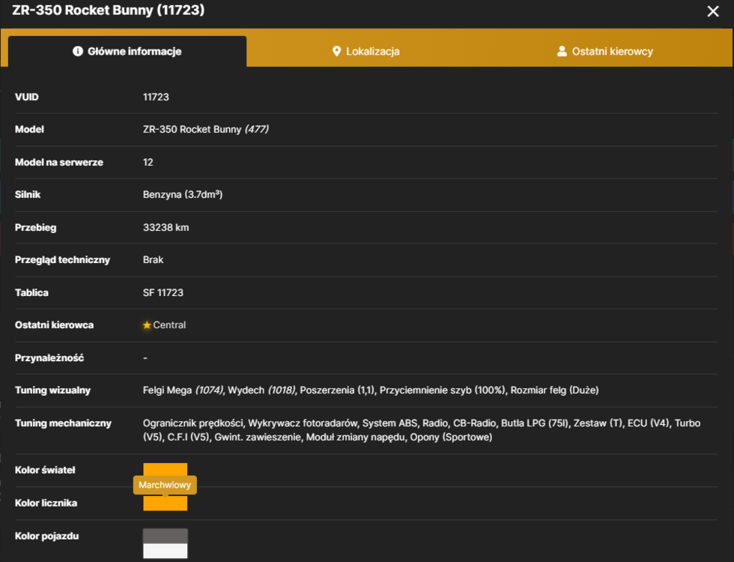
Task: Click the map pin icon
Action: (x=336, y=51)
